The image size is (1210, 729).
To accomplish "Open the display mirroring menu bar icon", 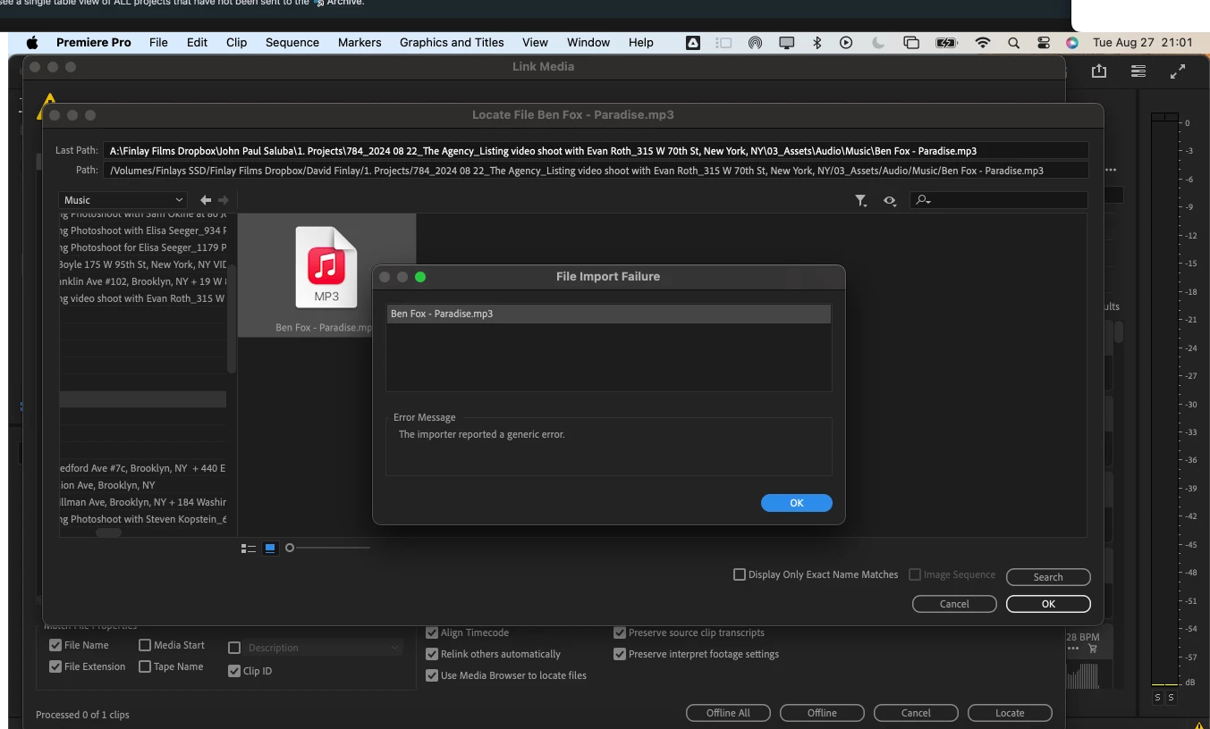I will [786, 42].
